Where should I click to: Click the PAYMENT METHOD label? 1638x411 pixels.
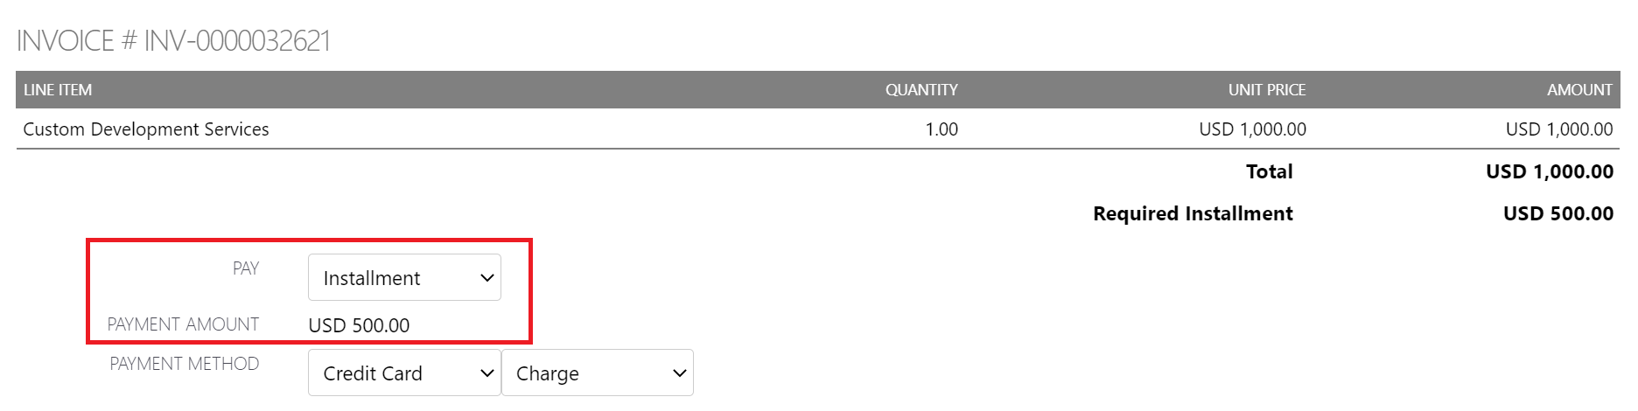pos(184,364)
